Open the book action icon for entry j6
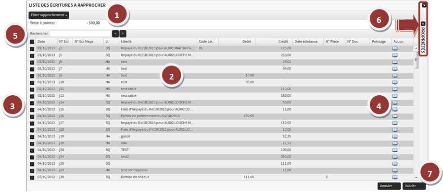This screenshot has width=443, height=192. click(x=395, y=62)
